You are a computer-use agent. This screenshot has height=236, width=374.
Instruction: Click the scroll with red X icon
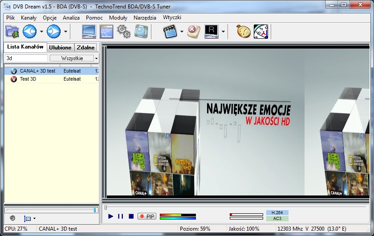coord(194,32)
